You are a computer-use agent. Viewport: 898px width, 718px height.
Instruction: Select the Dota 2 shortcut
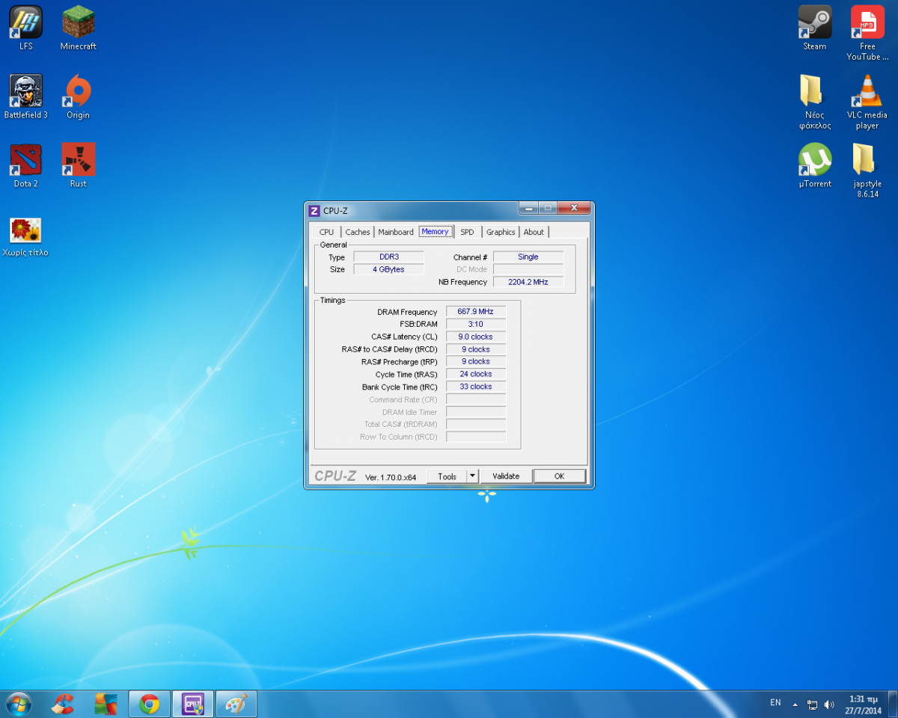pos(25,165)
